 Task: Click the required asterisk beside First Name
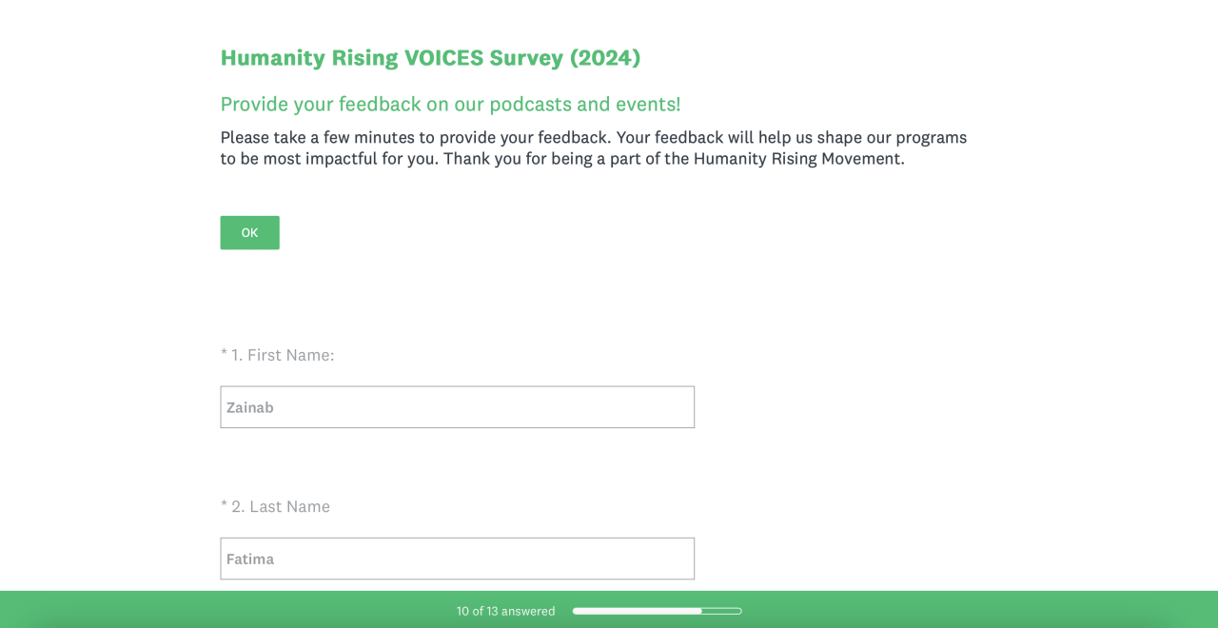(x=224, y=354)
